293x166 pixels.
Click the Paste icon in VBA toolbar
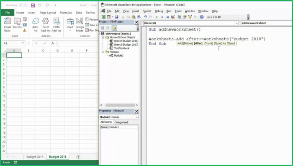(134, 17)
